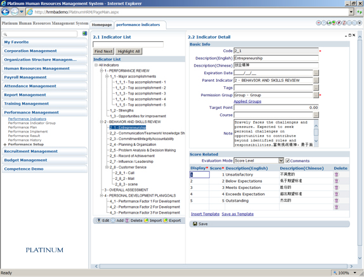Open the Expiration Date picker button
The image size is (364, 277).
pyautogui.click(x=316, y=73)
